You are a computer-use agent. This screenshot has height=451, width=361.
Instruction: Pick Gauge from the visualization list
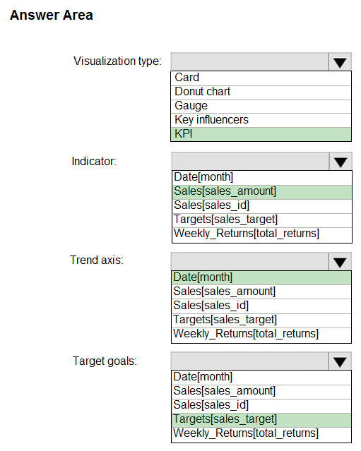261,106
